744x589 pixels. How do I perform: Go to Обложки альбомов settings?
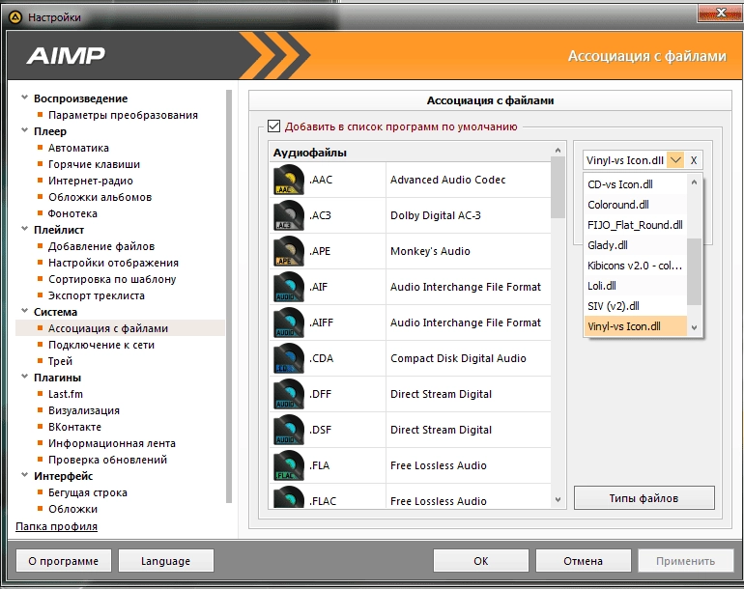pyautogui.click(x=100, y=197)
